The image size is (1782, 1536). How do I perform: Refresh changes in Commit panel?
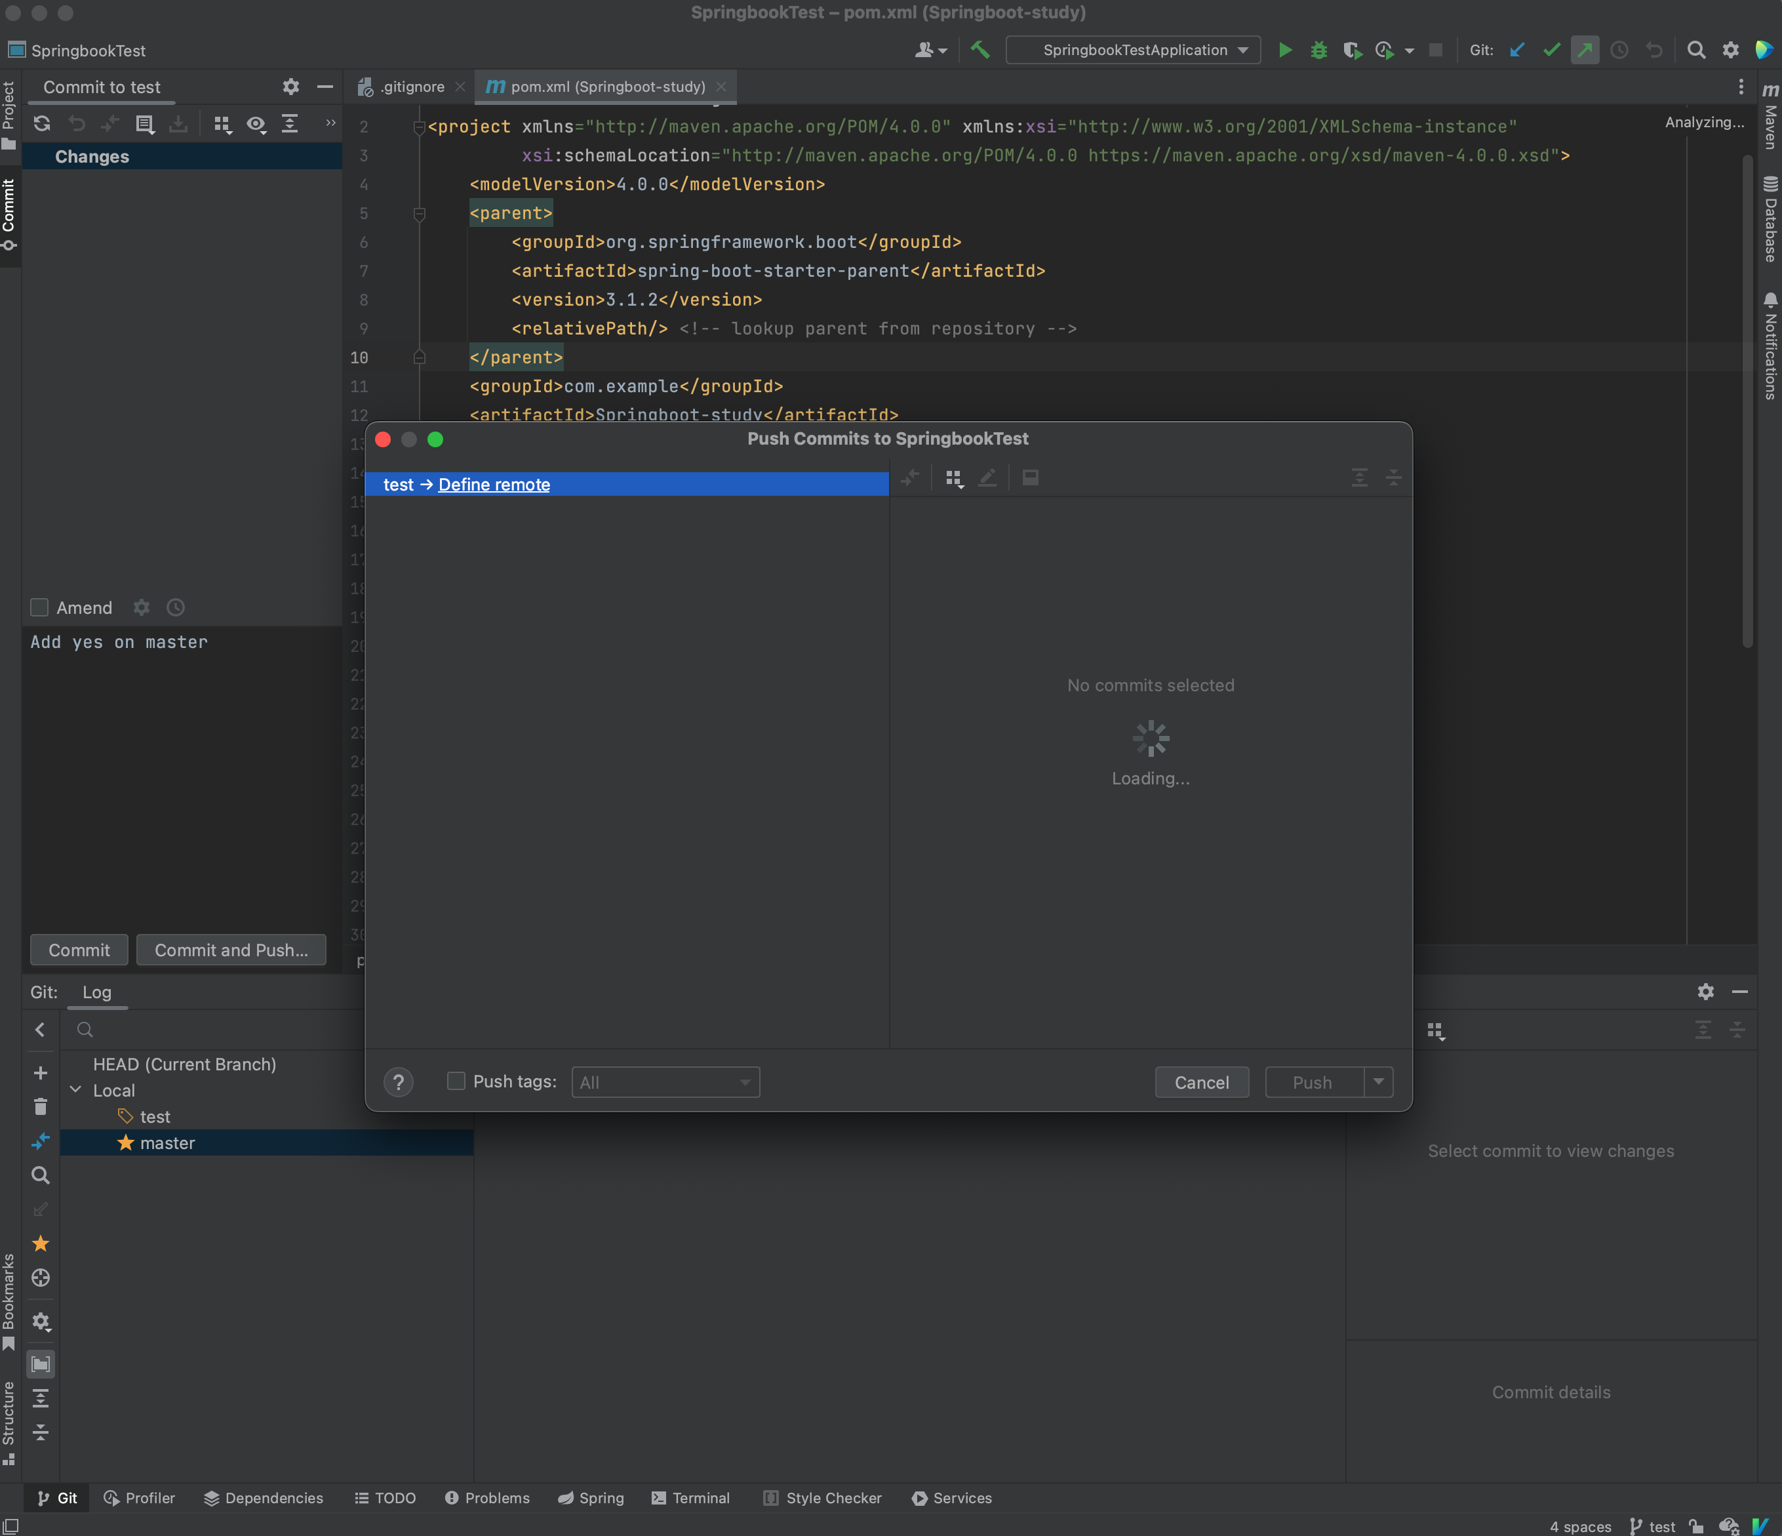41,123
